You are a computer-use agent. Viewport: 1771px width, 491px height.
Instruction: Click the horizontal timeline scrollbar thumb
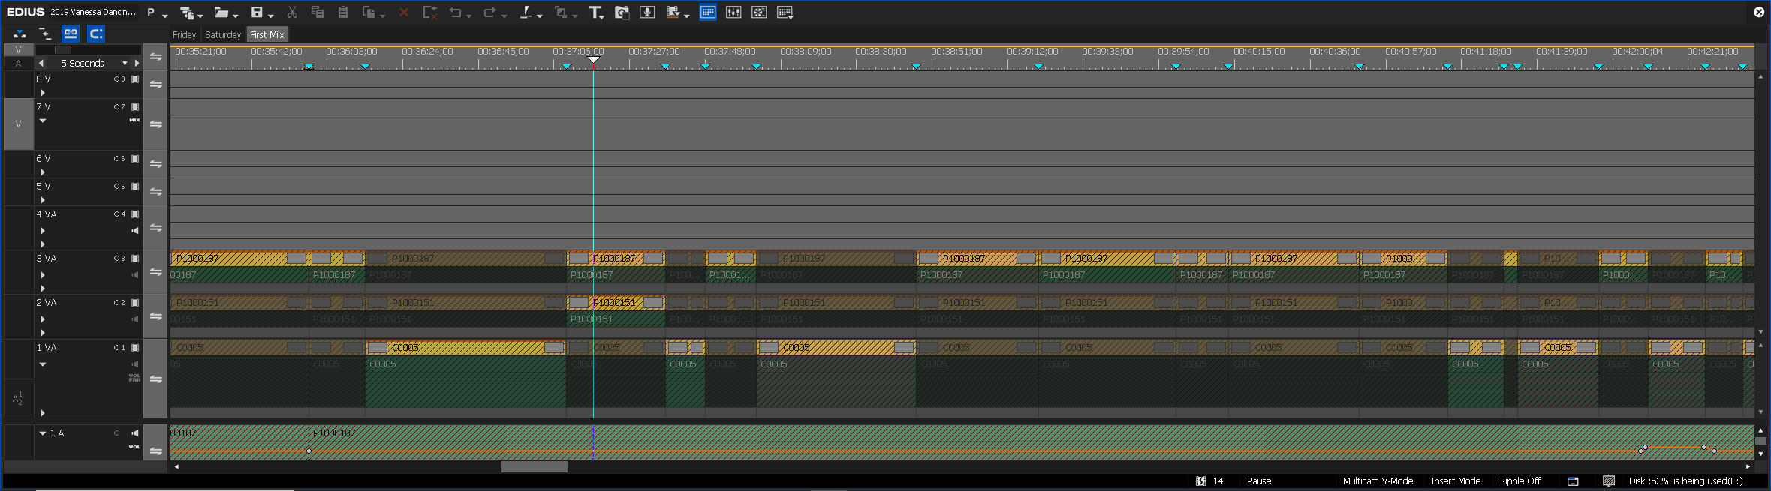coord(535,466)
